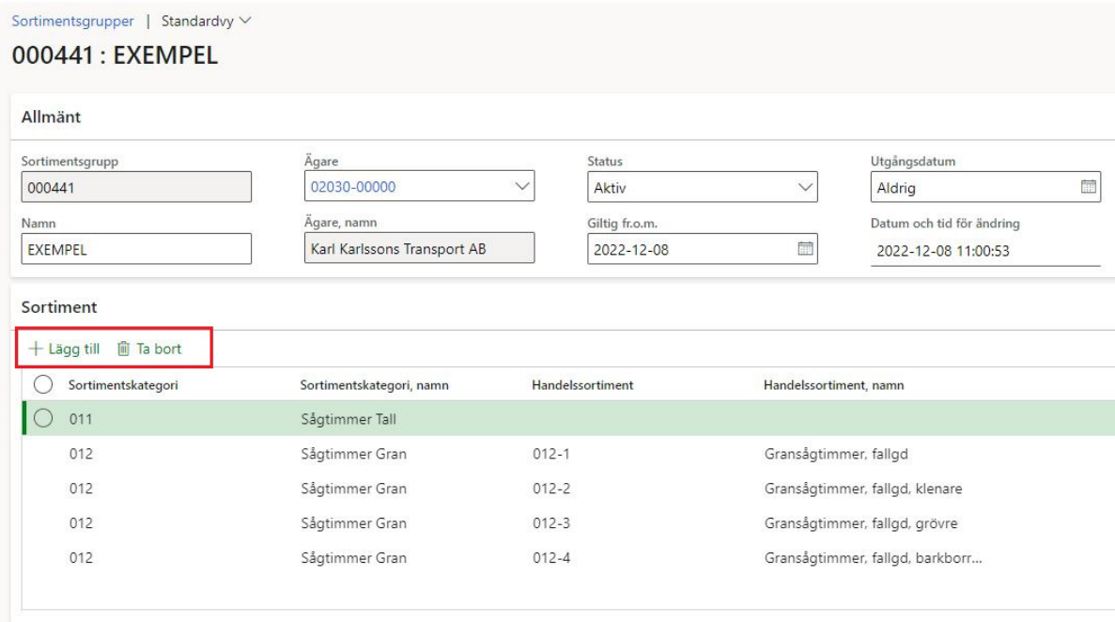Click the Sortimentsgrupp field 000441
Viewport: 1115px width, 622px height.
pos(138,187)
